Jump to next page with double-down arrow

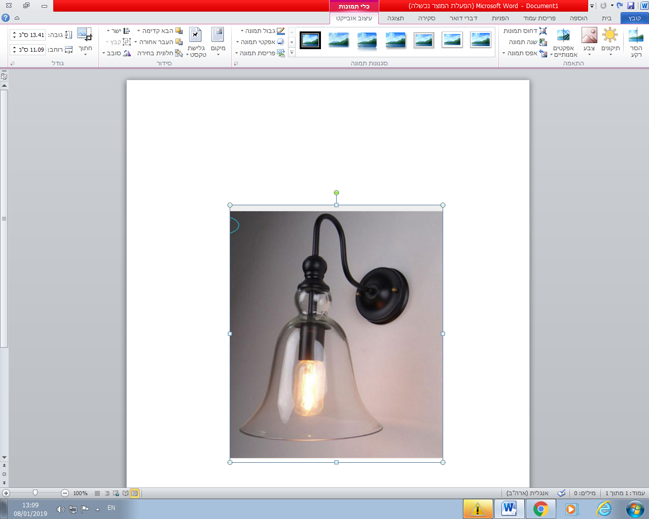[x=4, y=483]
